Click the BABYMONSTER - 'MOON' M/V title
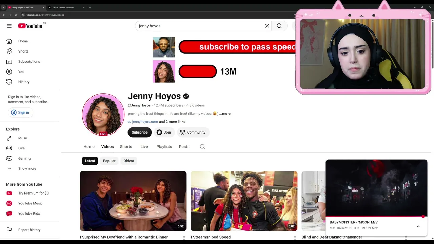434x244 pixels. pyautogui.click(x=354, y=222)
